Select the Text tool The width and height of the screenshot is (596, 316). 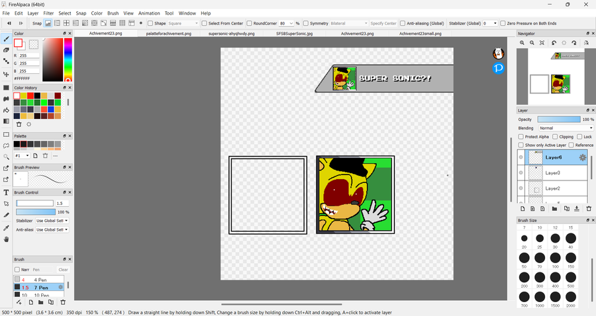(6, 192)
